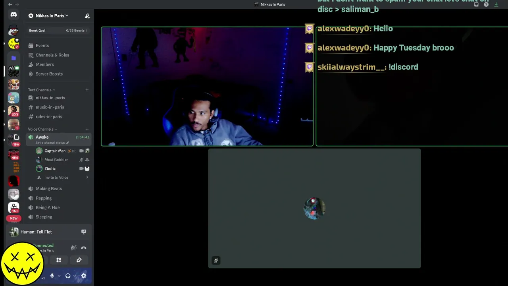Select the server icon with badge 1
Image resolution: width=508 pixels, height=286 pixels.
[13, 124]
